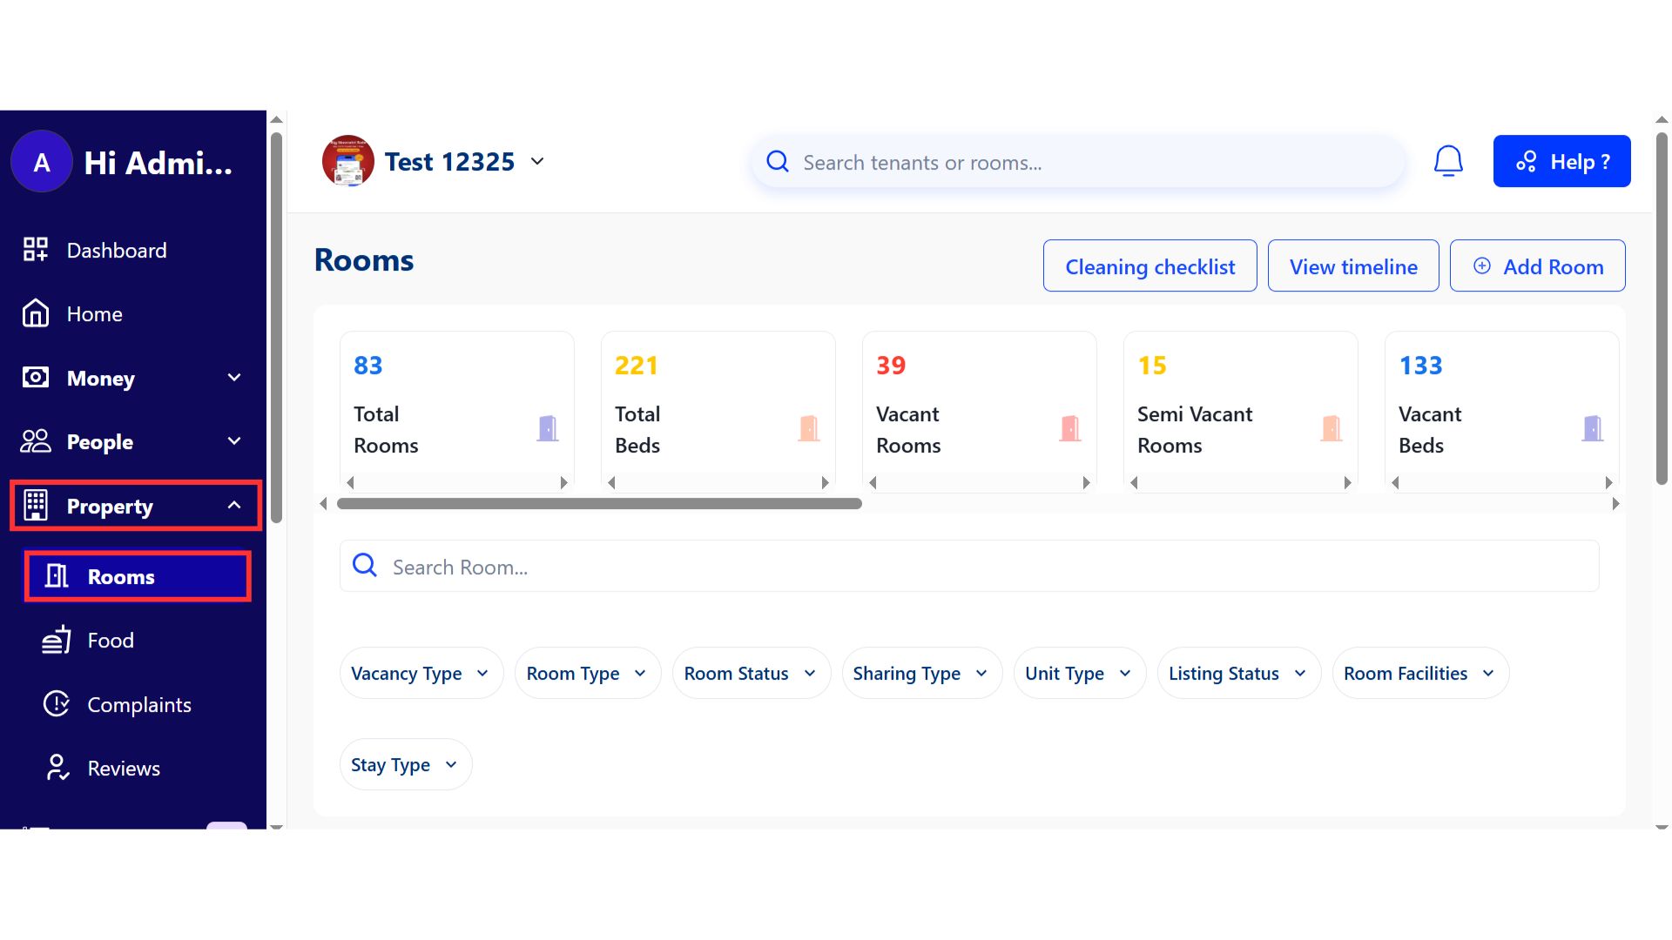Open the Vacancy Type filter dropdown
This screenshot has width=1672, height=940.
point(421,673)
